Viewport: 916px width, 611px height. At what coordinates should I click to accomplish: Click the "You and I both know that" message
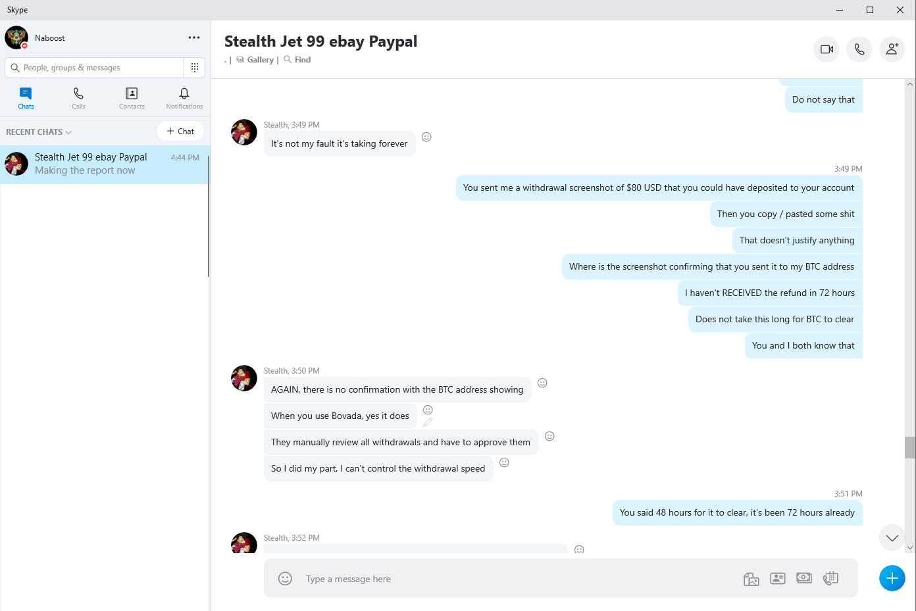point(803,345)
